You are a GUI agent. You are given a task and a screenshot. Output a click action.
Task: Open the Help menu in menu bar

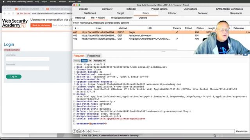(79, 2)
